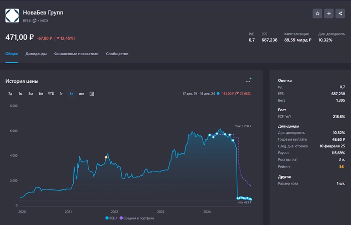The image size is (351, 225).
Task: Go to the Сообщество tab
Action: click(117, 54)
